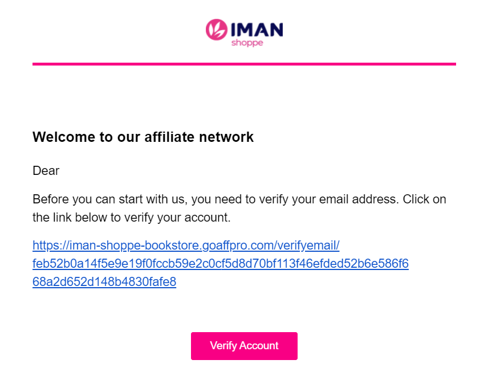Click the pink horizontal divider line
Viewport: 492px width, 376px height.
click(244, 64)
